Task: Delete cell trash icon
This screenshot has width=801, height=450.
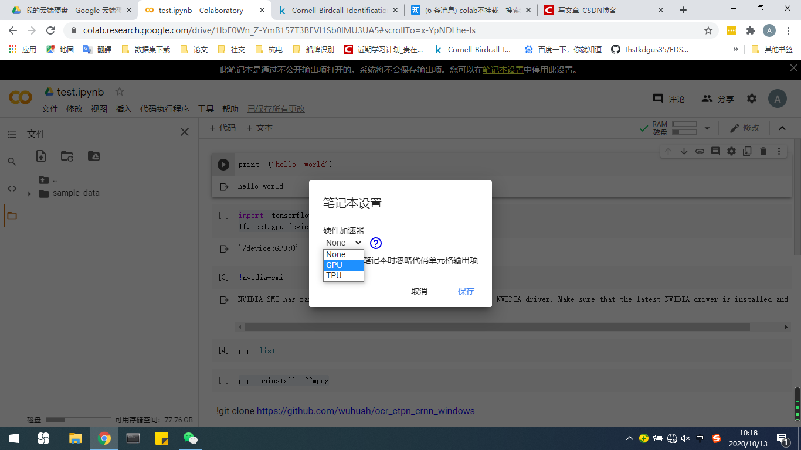Action: coord(763,151)
